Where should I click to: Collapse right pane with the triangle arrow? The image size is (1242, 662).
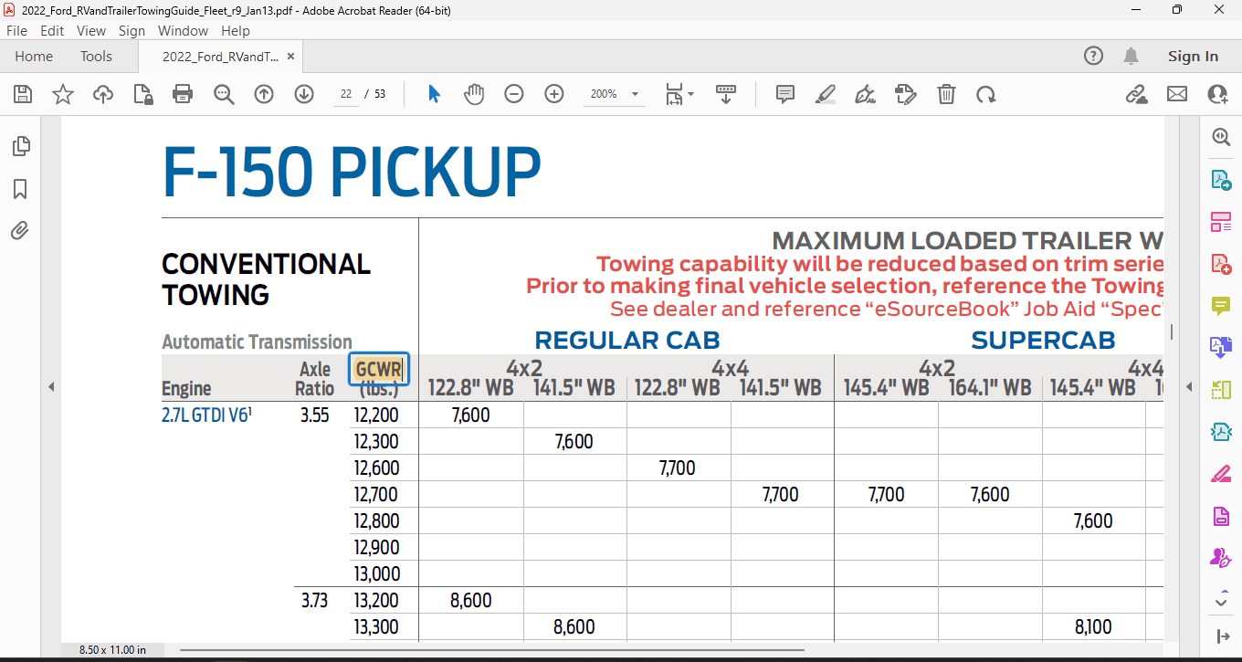(x=1190, y=387)
